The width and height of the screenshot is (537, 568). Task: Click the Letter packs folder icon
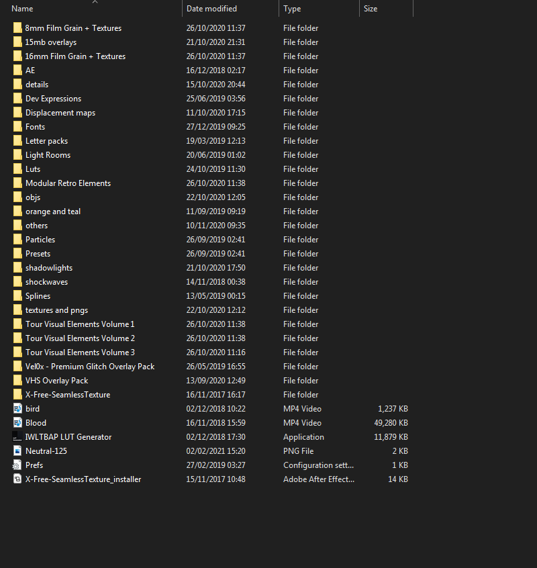tap(17, 141)
